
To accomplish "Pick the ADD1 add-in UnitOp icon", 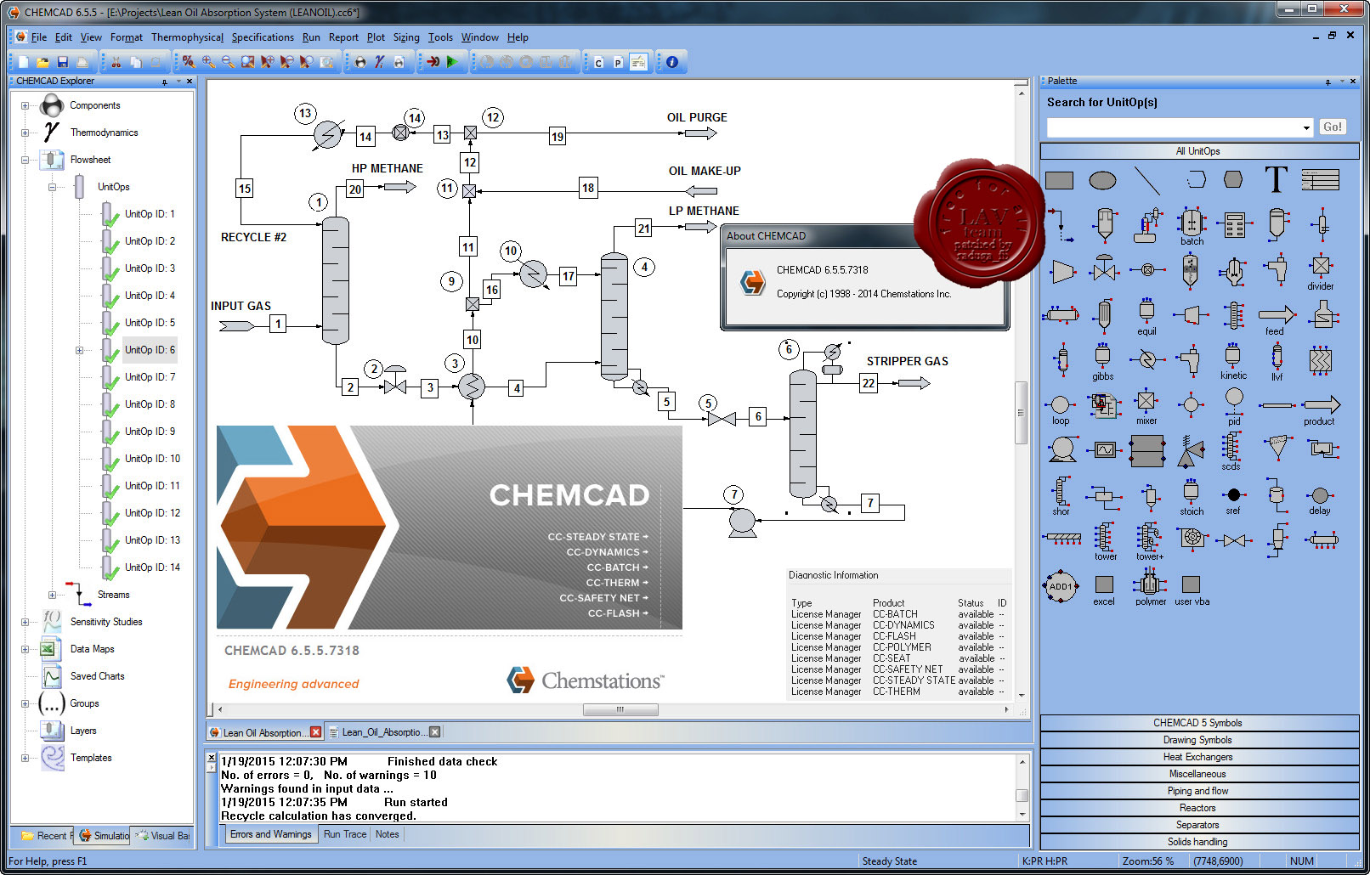I will pos(1060,586).
